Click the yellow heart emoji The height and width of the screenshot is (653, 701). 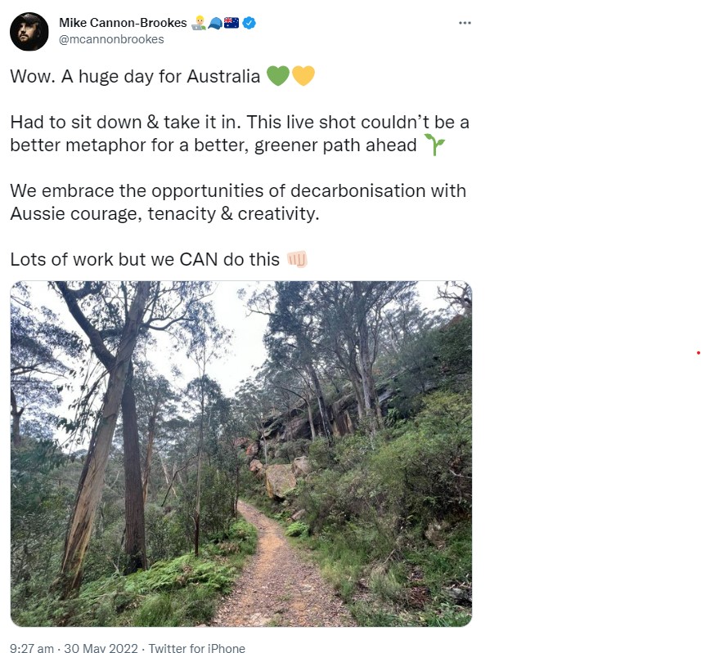tap(303, 75)
